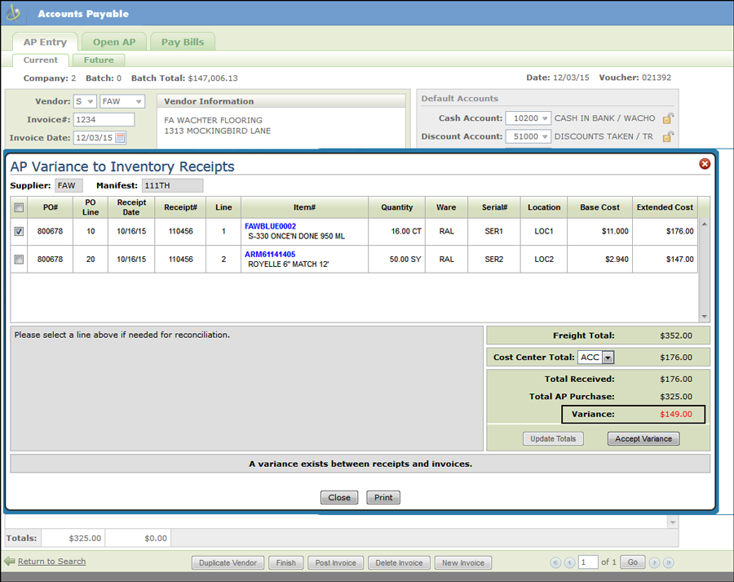Go to the next page arrow icon

(x=656, y=562)
